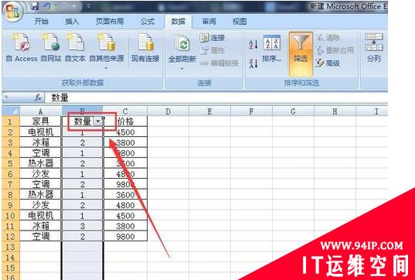This screenshot has height=280, width=415.
Task: Open the 数量 column filter dropdown
Action: pyautogui.click(x=98, y=121)
